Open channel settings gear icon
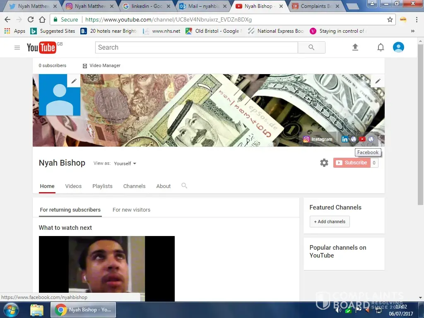The height and width of the screenshot is (318, 424). (324, 163)
